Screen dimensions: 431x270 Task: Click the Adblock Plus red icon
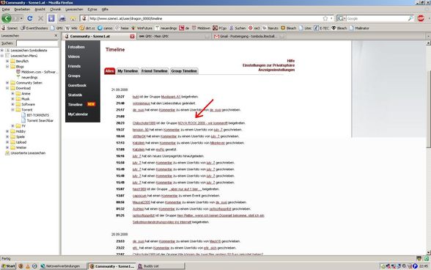coord(421,18)
